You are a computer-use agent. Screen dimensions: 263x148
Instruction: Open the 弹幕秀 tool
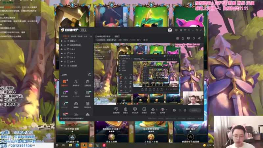tap(76, 105)
